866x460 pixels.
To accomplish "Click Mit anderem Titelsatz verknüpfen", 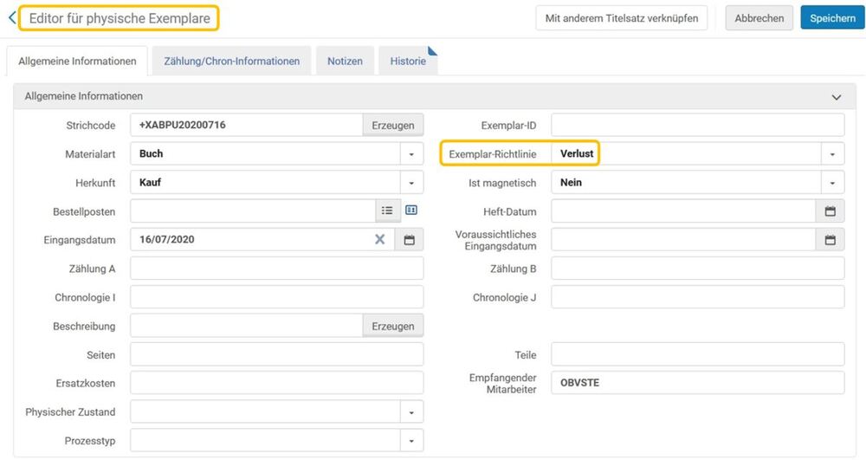I will tap(621, 17).
